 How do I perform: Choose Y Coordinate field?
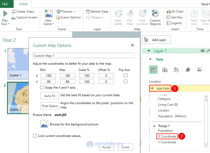point(167,142)
